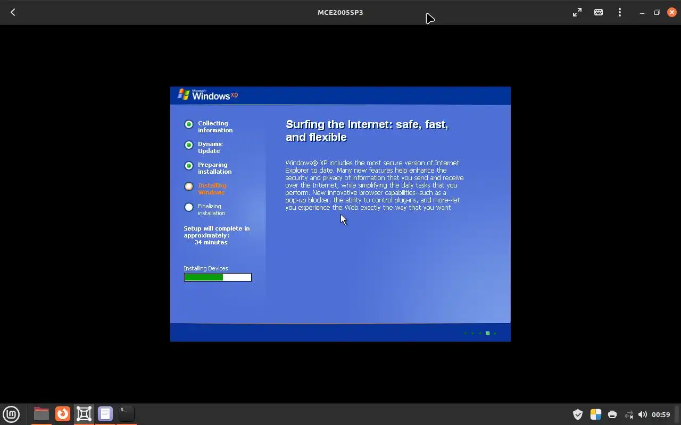Click the Windows XP logo in setup
681x425 pixels.
click(207, 95)
